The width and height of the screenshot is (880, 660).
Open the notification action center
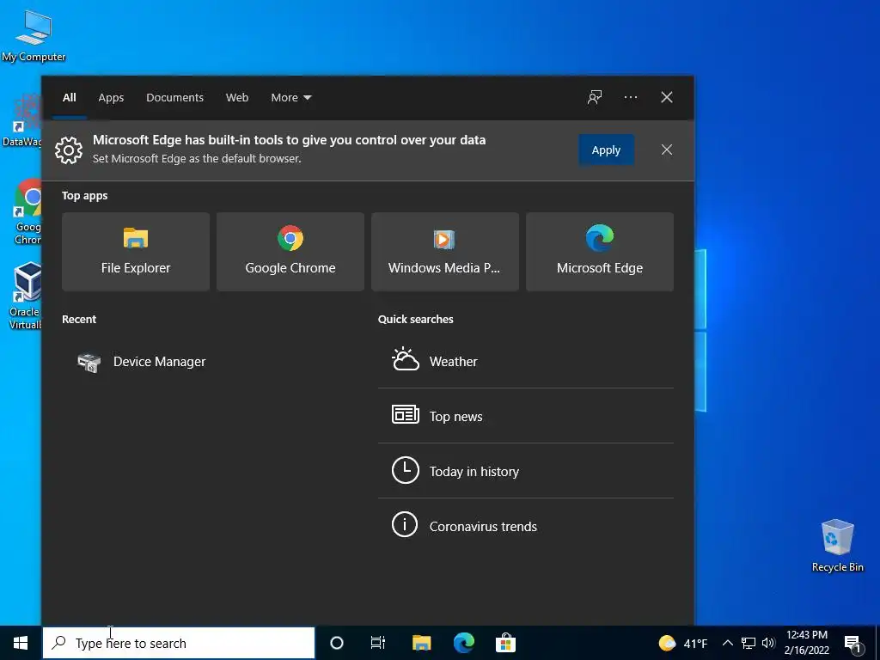coord(852,643)
